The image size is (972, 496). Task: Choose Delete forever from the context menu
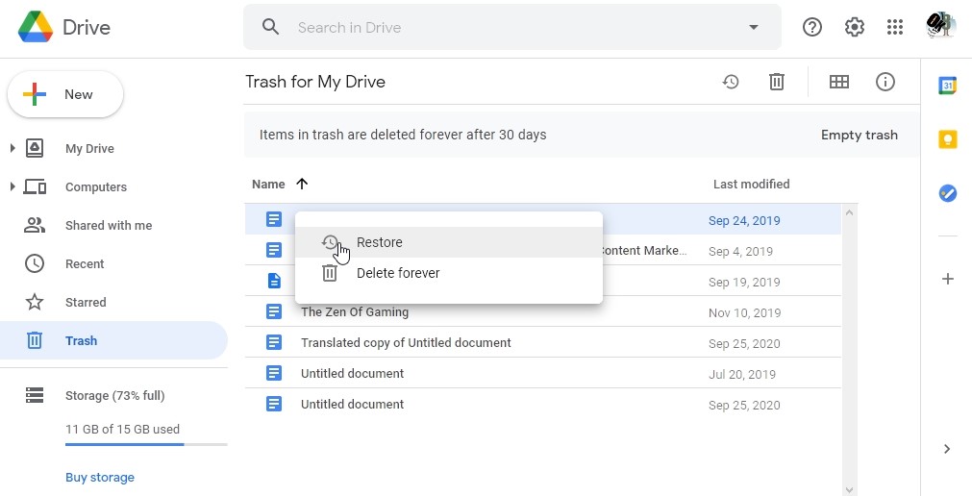click(x=449, y=273)
